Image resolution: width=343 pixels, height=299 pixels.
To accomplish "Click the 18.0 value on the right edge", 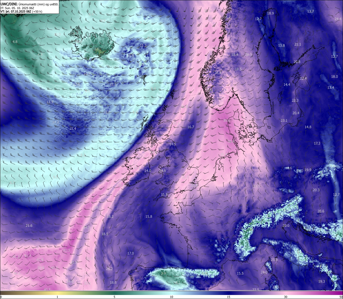I will [x=334, y=77].
